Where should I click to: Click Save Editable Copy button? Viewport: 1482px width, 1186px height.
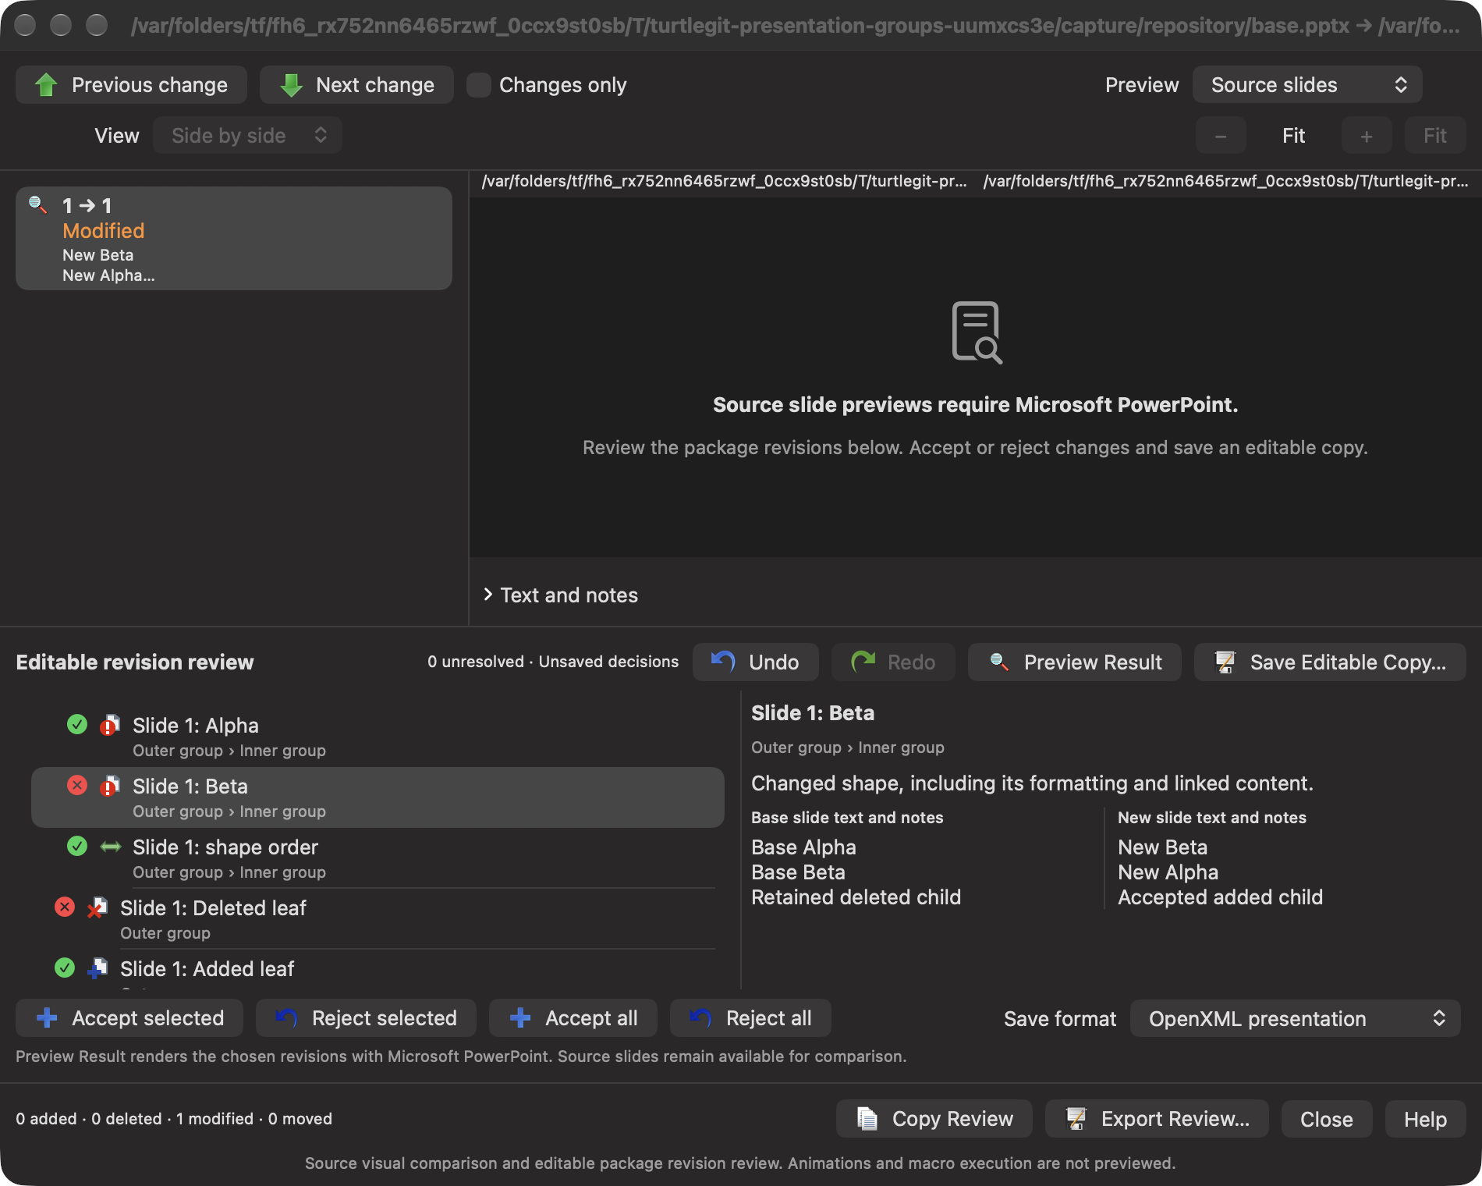coord(1330,662)
